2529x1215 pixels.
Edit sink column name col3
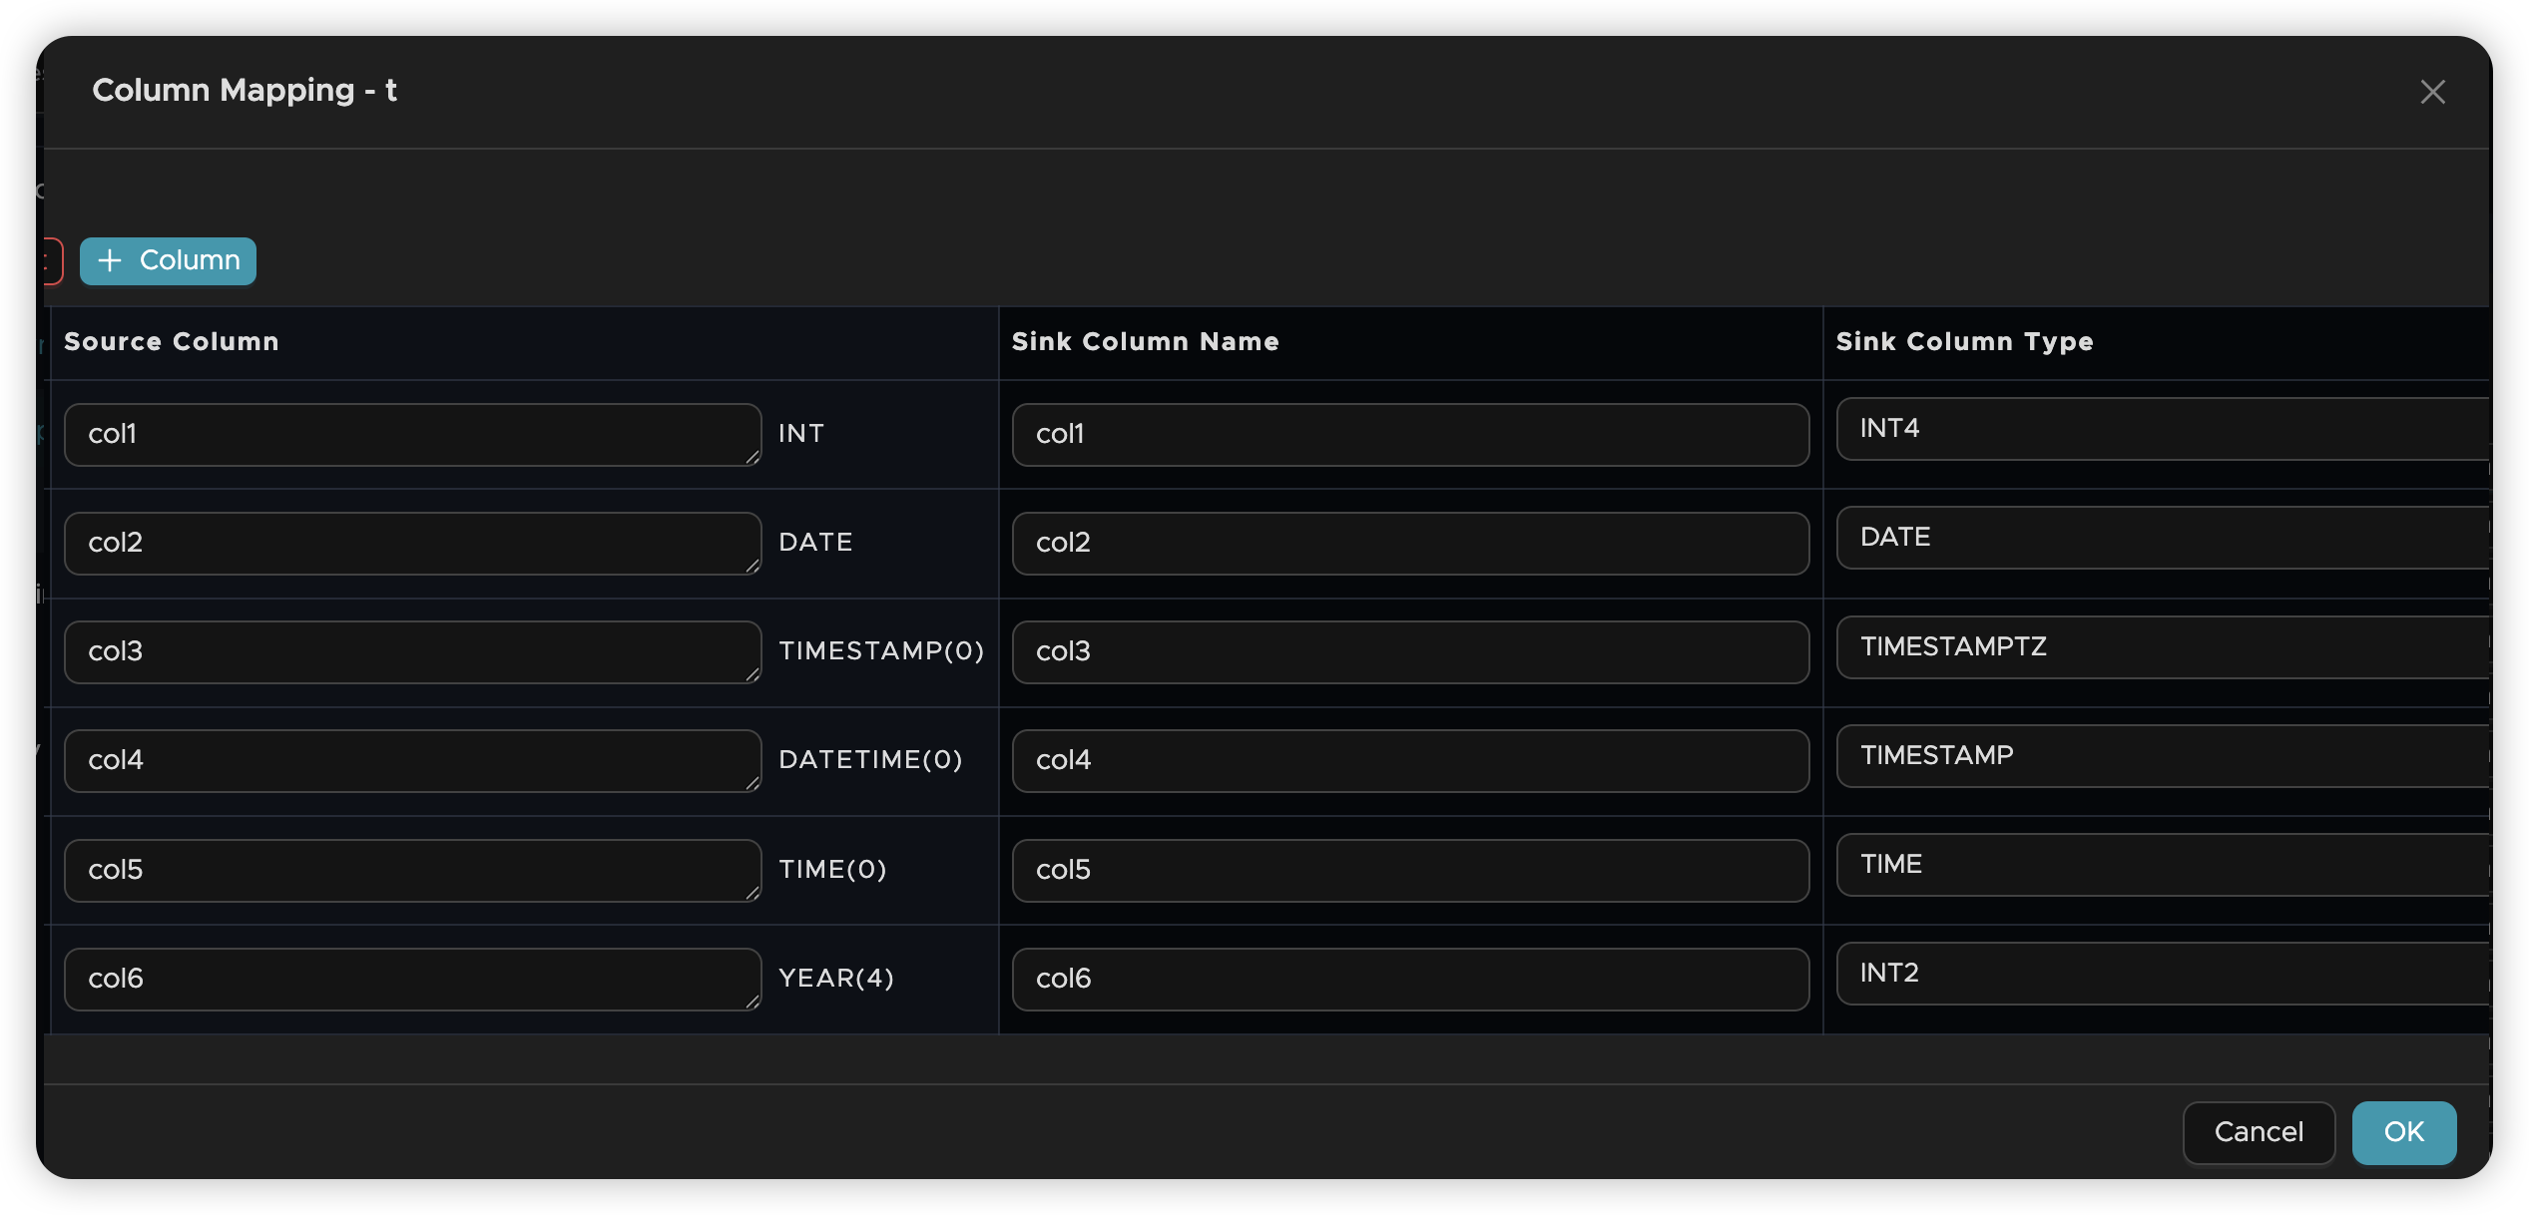tap(1410, 651)
